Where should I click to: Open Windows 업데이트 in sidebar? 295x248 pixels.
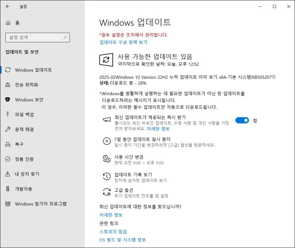(x=42, y=70)
